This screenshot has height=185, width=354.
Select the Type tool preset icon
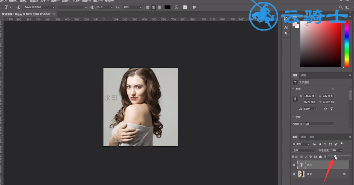click(6, 7)
